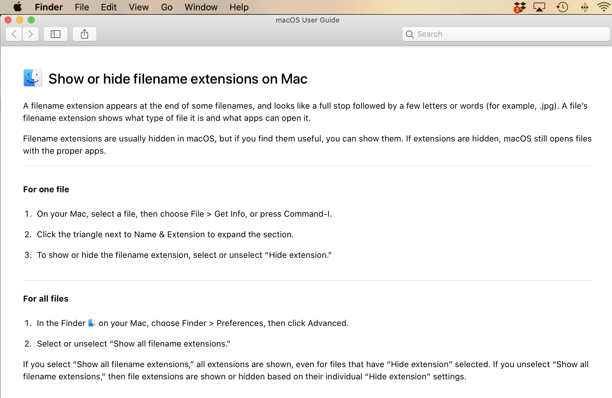Click the heading 'Show or hide filename extensions on Mac'
The width and height of the screenshot is (612, 398).
pos(178,79)
